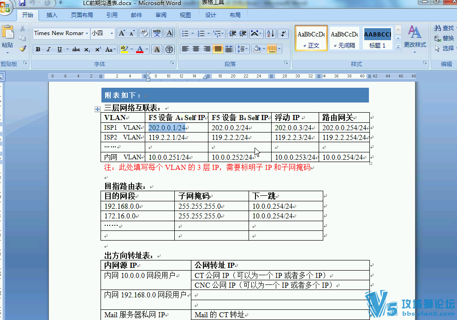
Task: Toggle Italic formatting
Action: point(49,49)
